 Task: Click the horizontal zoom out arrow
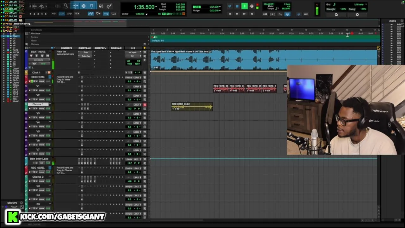[30, 6]
